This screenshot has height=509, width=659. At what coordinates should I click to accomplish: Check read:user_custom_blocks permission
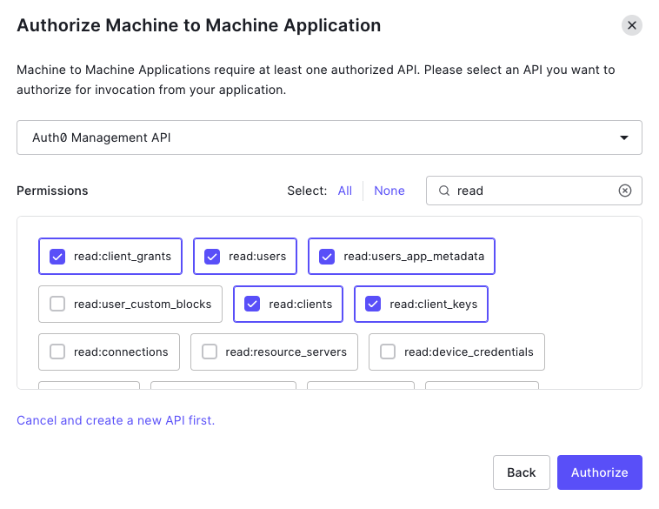point(57,304)
